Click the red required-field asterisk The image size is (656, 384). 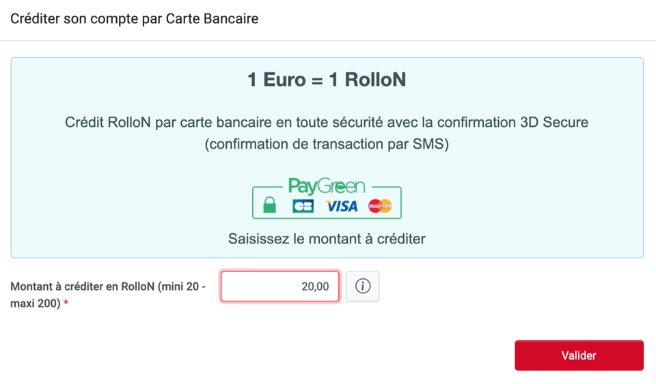click(x=66, y=303)
